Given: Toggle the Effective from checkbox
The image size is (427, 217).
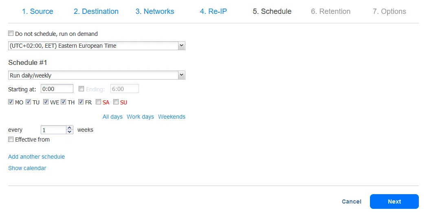Looking at the screenshot, I should coord(11,139).
